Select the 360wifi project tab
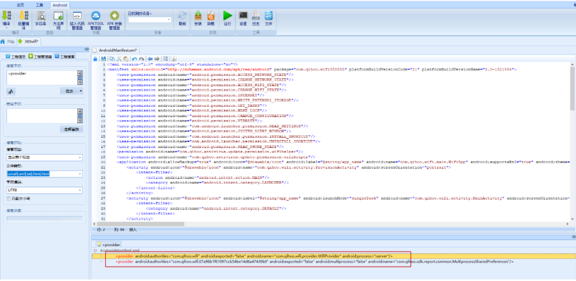Viewport: 576px width, 281px height. click(29, 41)
